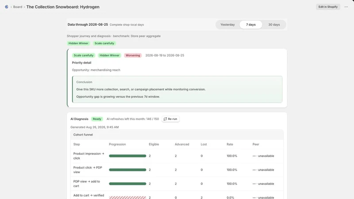
Task: Click 100.0% rate in Product impression row
Action: pyautogui.click(x=232, y=156)
